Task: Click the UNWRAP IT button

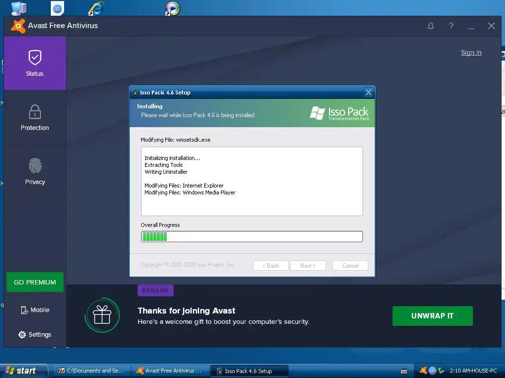Action: click(x=433, y=316)
